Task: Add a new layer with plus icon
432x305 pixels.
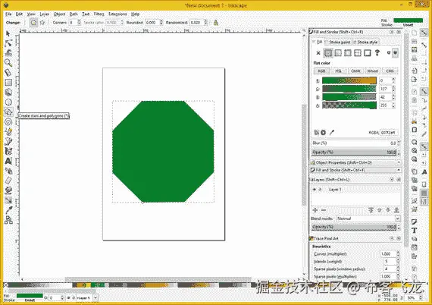Action: point(315,210)
